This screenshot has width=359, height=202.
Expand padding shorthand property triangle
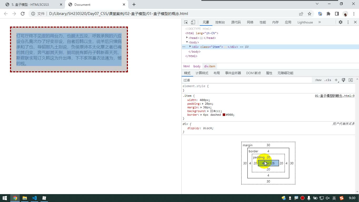coord(203,104)
